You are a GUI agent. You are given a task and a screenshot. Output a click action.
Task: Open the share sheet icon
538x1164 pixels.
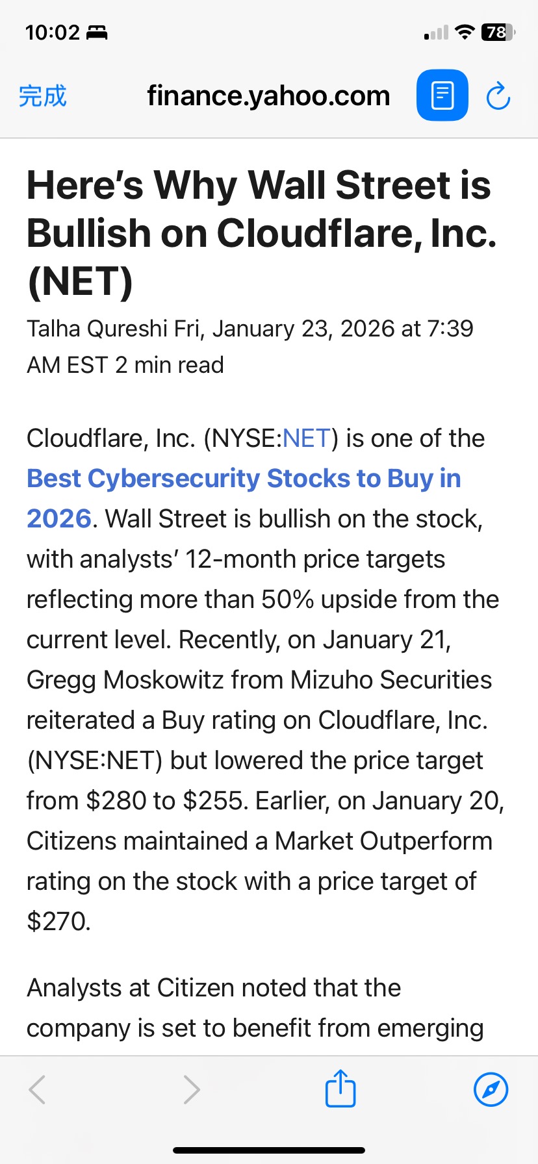click(x=340, y=1088)
